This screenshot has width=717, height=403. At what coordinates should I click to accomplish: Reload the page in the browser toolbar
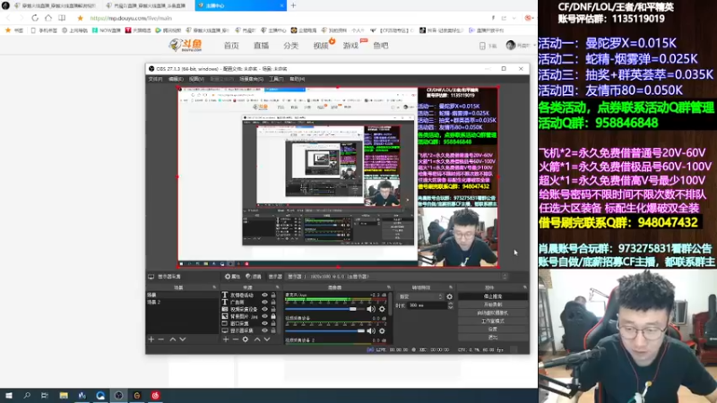click(35, 18)
